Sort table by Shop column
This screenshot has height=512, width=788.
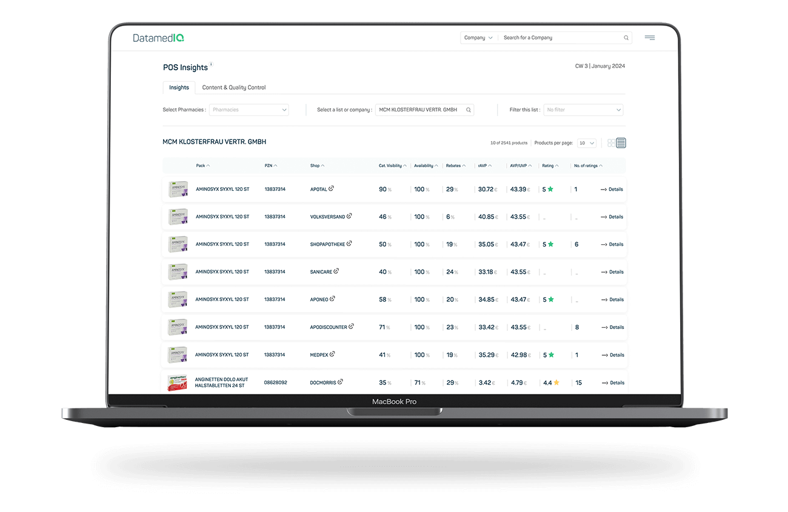(317, 165)
